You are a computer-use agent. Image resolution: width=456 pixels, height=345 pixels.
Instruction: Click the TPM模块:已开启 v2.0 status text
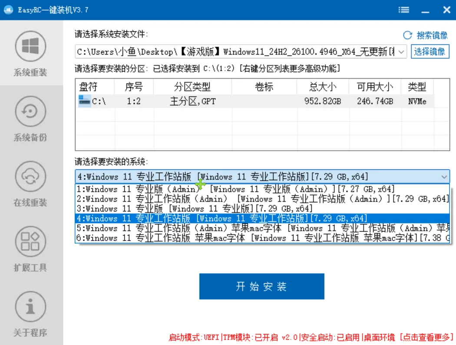[x=260, y=337]
